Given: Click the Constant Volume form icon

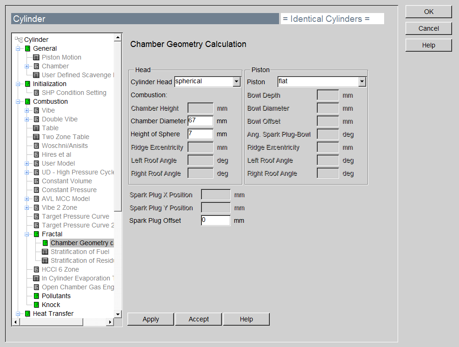Looking at the screenshot, I should click(36, 181).
